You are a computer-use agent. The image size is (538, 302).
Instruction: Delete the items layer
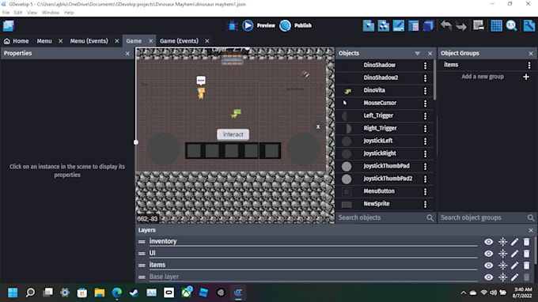tap(526, 266)
